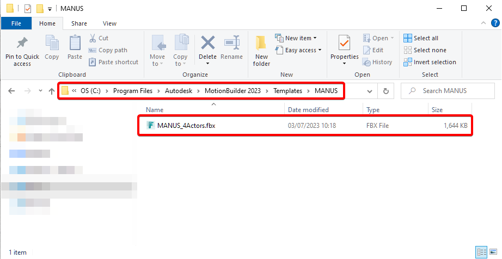Switch to details view mode

click(481, 252)
